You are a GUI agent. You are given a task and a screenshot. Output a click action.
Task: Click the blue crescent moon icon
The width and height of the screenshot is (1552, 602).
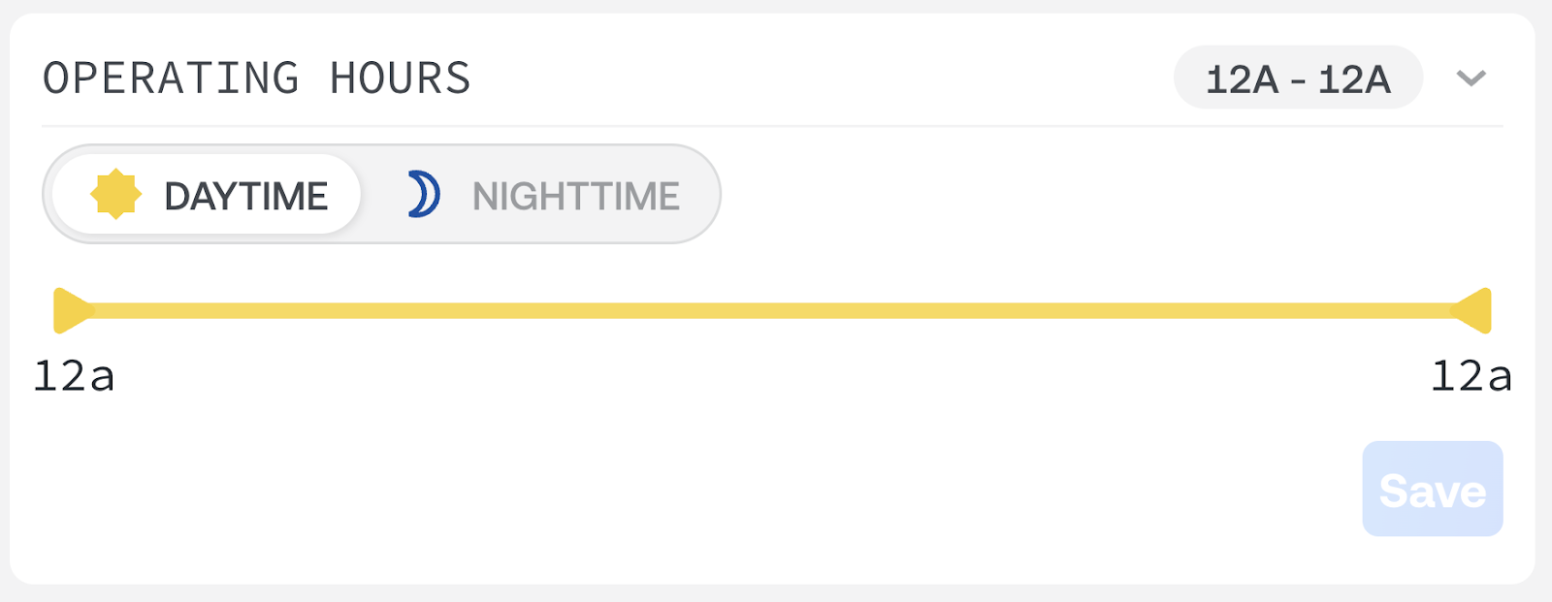click(424, 195)
